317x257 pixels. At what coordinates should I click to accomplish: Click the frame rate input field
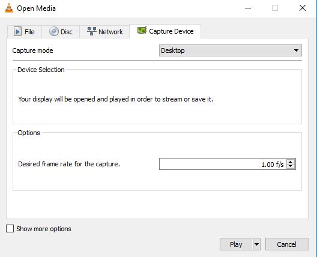pyautogui.click(x=223, y=164)
